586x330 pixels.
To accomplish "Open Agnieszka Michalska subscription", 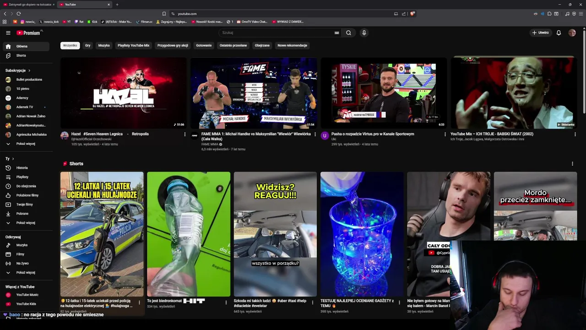I will coord(26,134).
